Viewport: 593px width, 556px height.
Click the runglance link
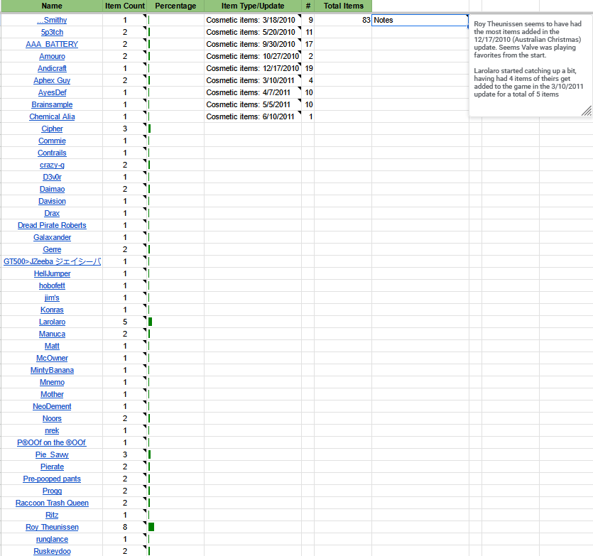[x=52, y=540]
